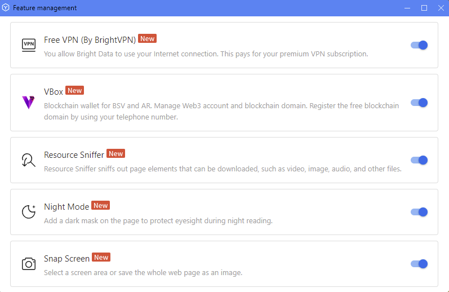Click the Snap Screen camera icon

[x=29, y=264]
